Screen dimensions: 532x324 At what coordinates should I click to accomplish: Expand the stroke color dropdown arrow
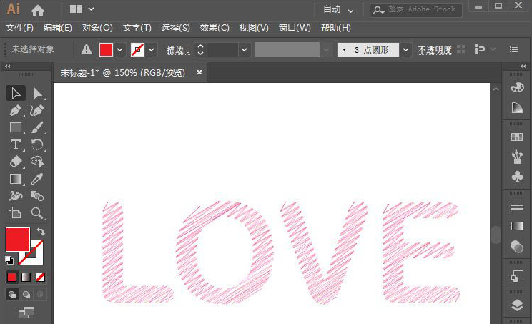tap(152, 50)
